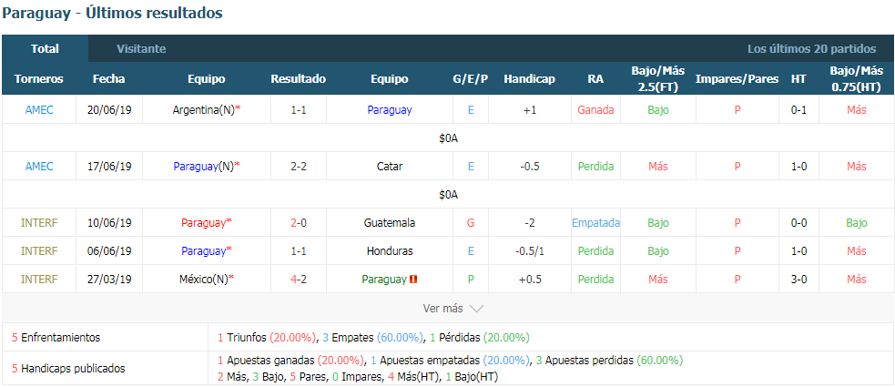This screenshot has width=895, height=387.
Task: Click the Empatada RA cell
Action: coord(595,223)
